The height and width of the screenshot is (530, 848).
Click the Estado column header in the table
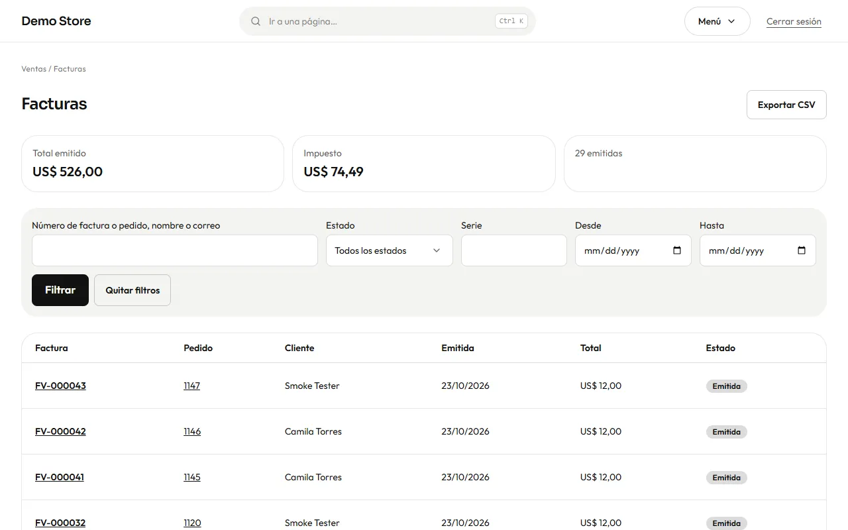coord(721,348)
